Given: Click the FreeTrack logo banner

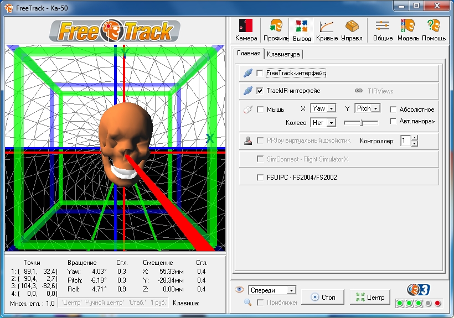Looking at the screenshot, I should click(x=115, y=30).
